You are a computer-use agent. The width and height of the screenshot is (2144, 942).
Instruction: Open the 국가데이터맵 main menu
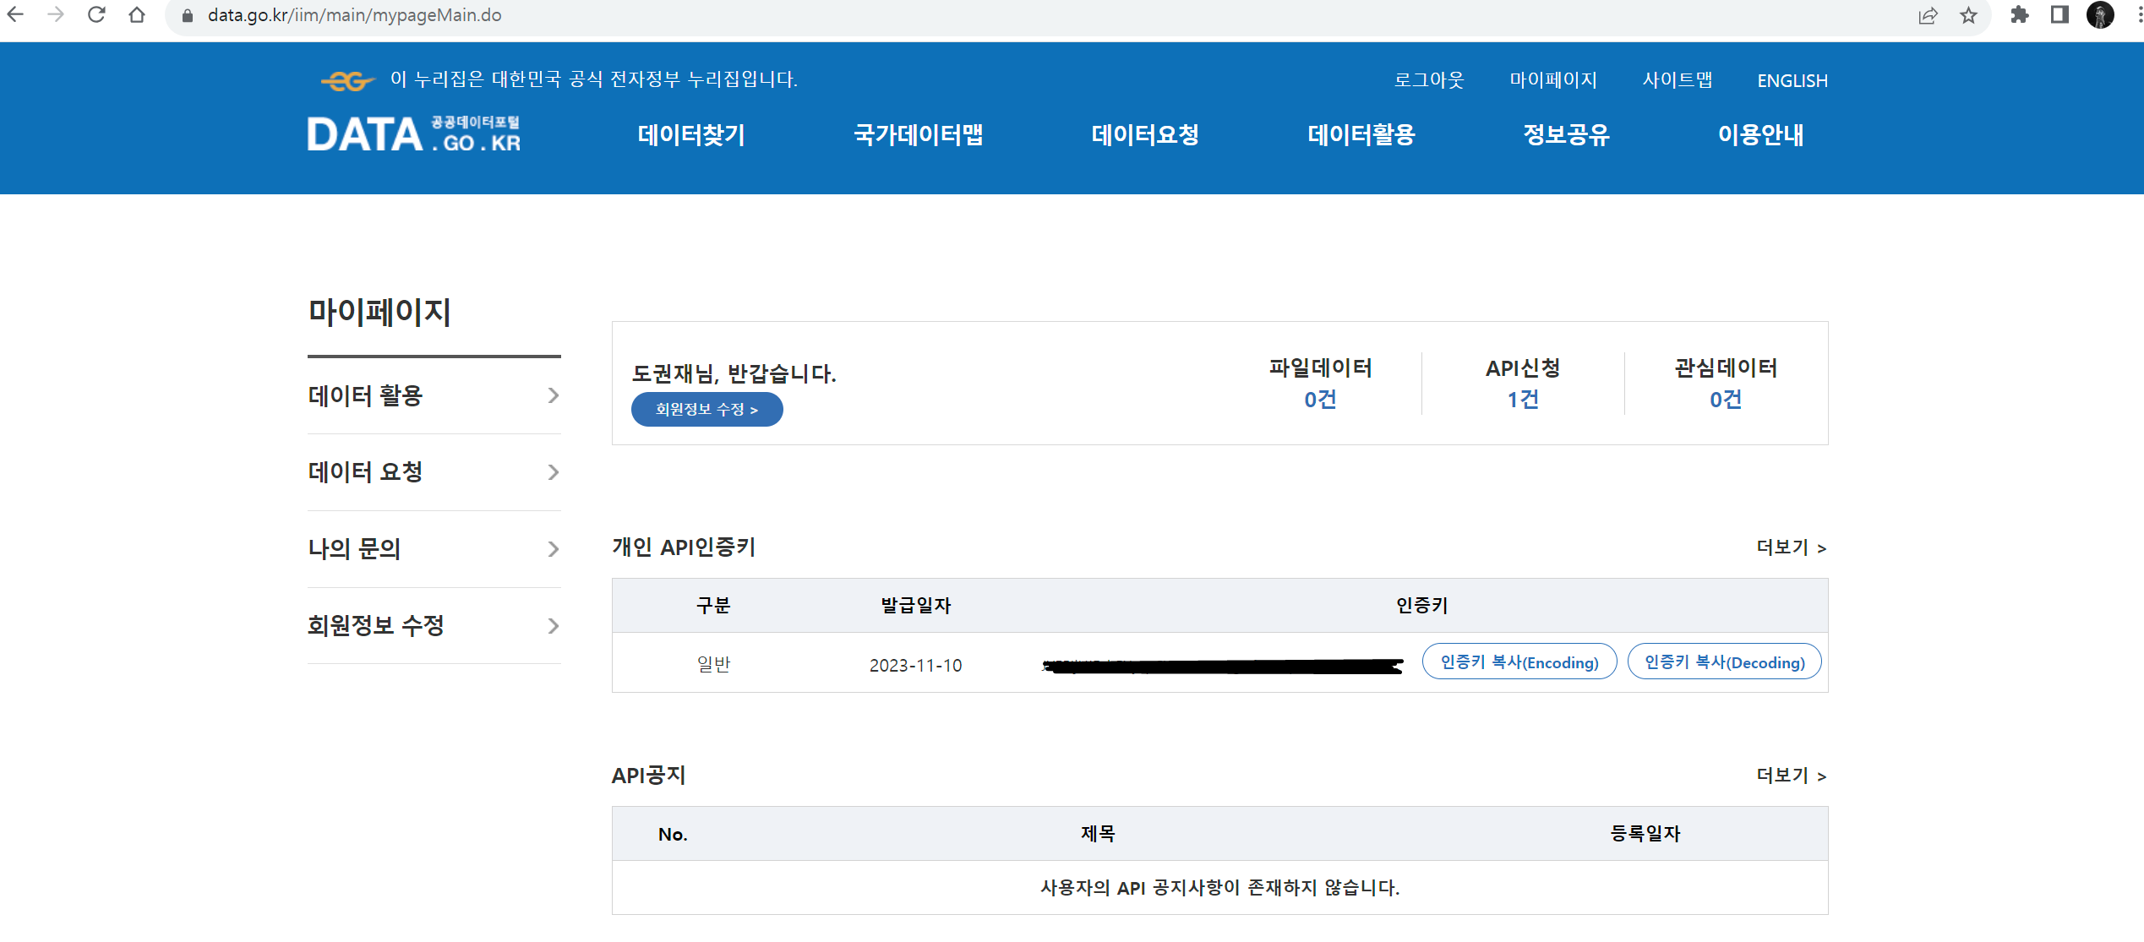coord(918,135)
